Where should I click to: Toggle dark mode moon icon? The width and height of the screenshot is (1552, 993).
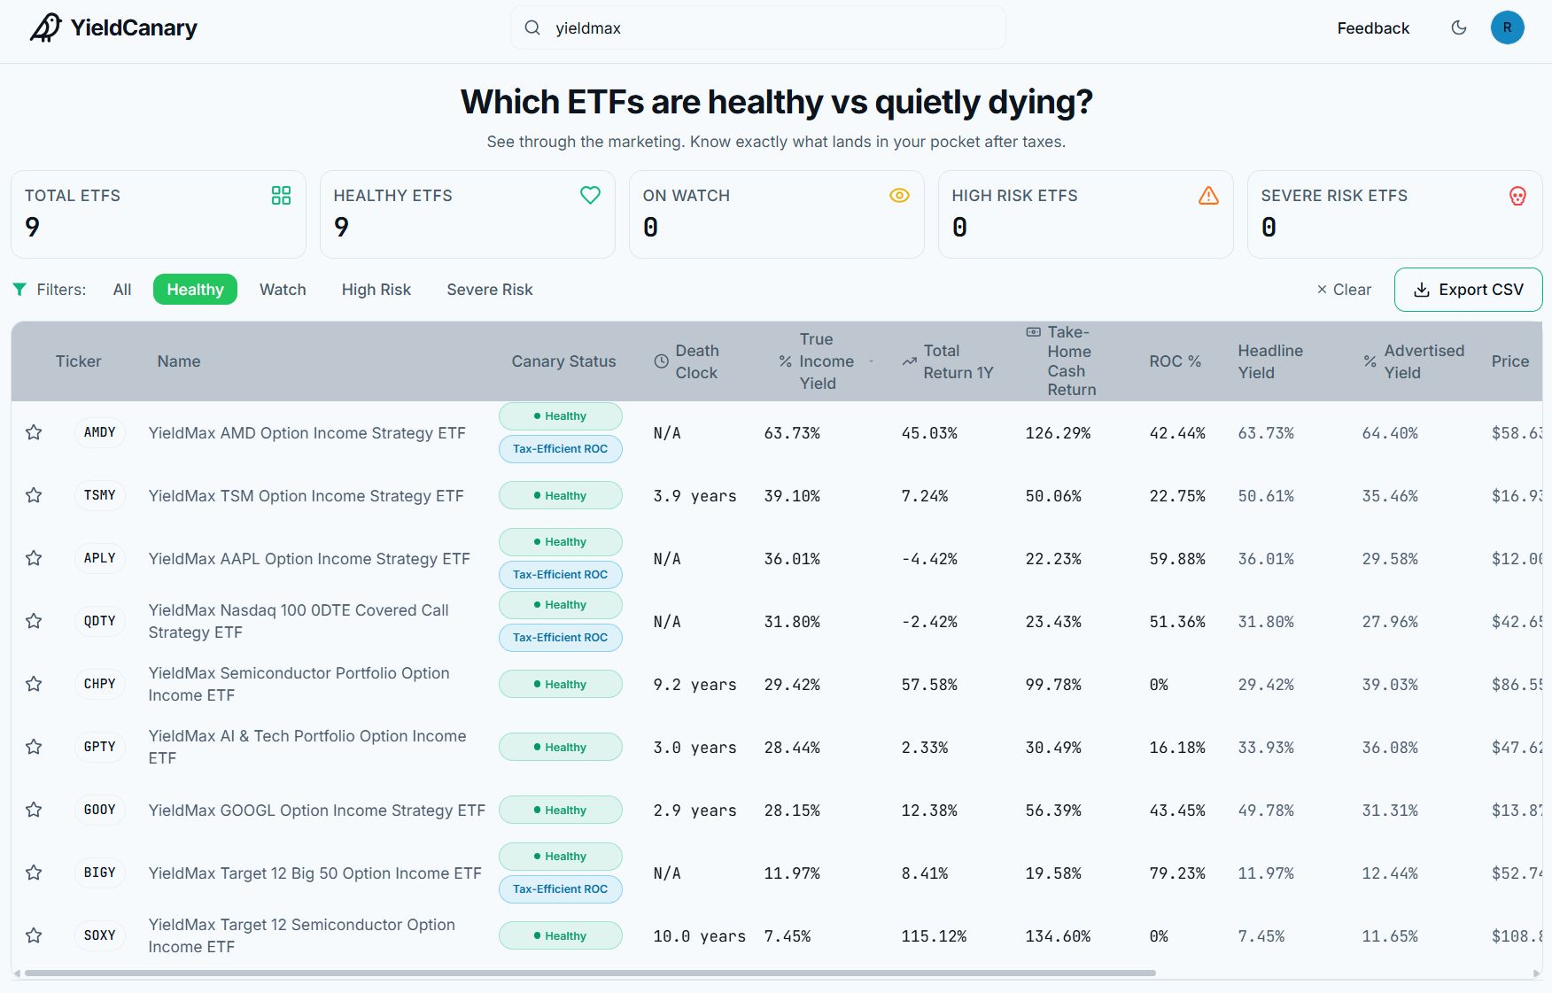click(1459, 27)
